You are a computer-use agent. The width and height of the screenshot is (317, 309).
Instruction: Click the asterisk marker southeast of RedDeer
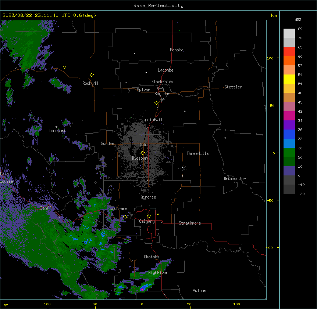click(x=185, y=111)
